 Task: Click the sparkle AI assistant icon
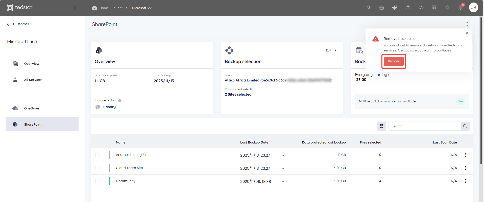(x=395, y=8)
